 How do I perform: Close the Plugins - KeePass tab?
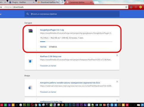(x=34, y=2)
